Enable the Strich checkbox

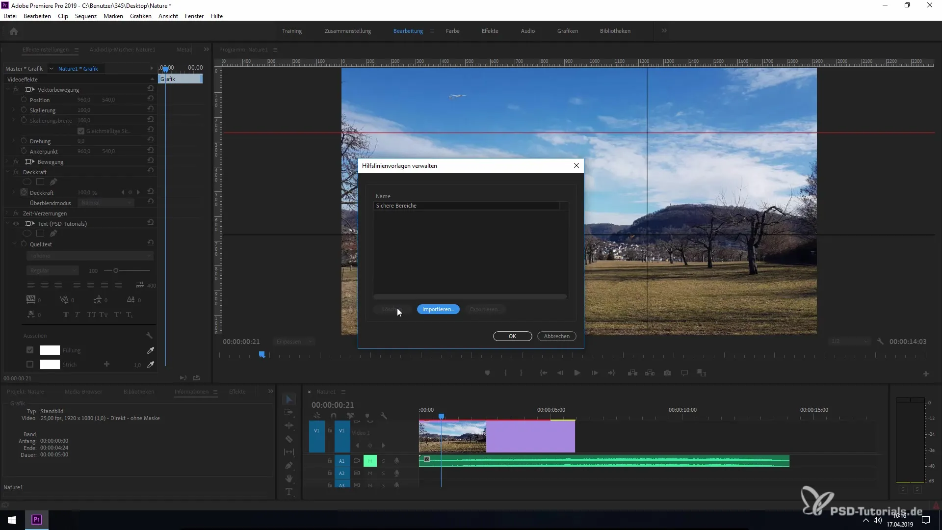[x=30, y=365]
